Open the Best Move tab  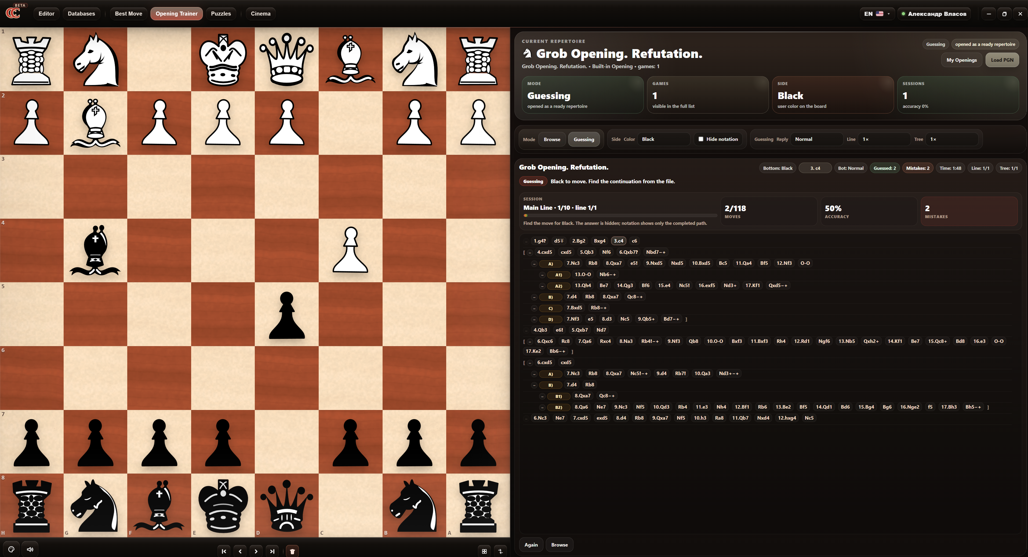(x=129, y=14)
